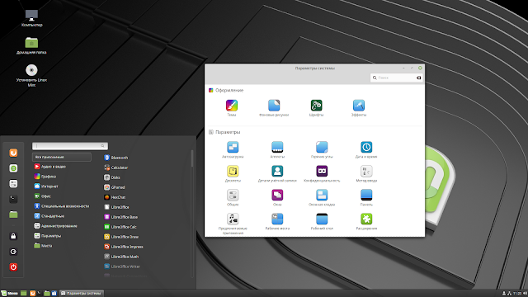
Task: Click the application menu search field
Action: 70,146
